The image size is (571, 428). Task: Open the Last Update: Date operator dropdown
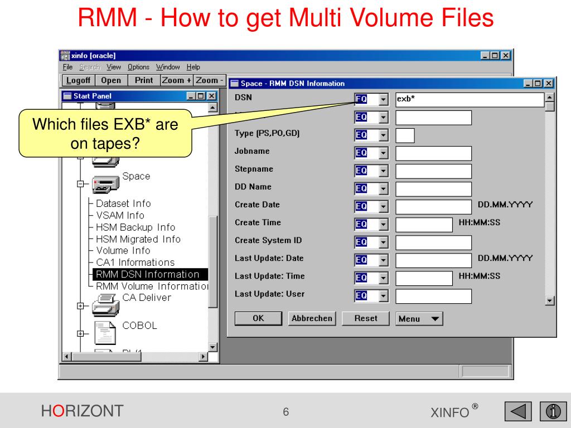[383, 260]
